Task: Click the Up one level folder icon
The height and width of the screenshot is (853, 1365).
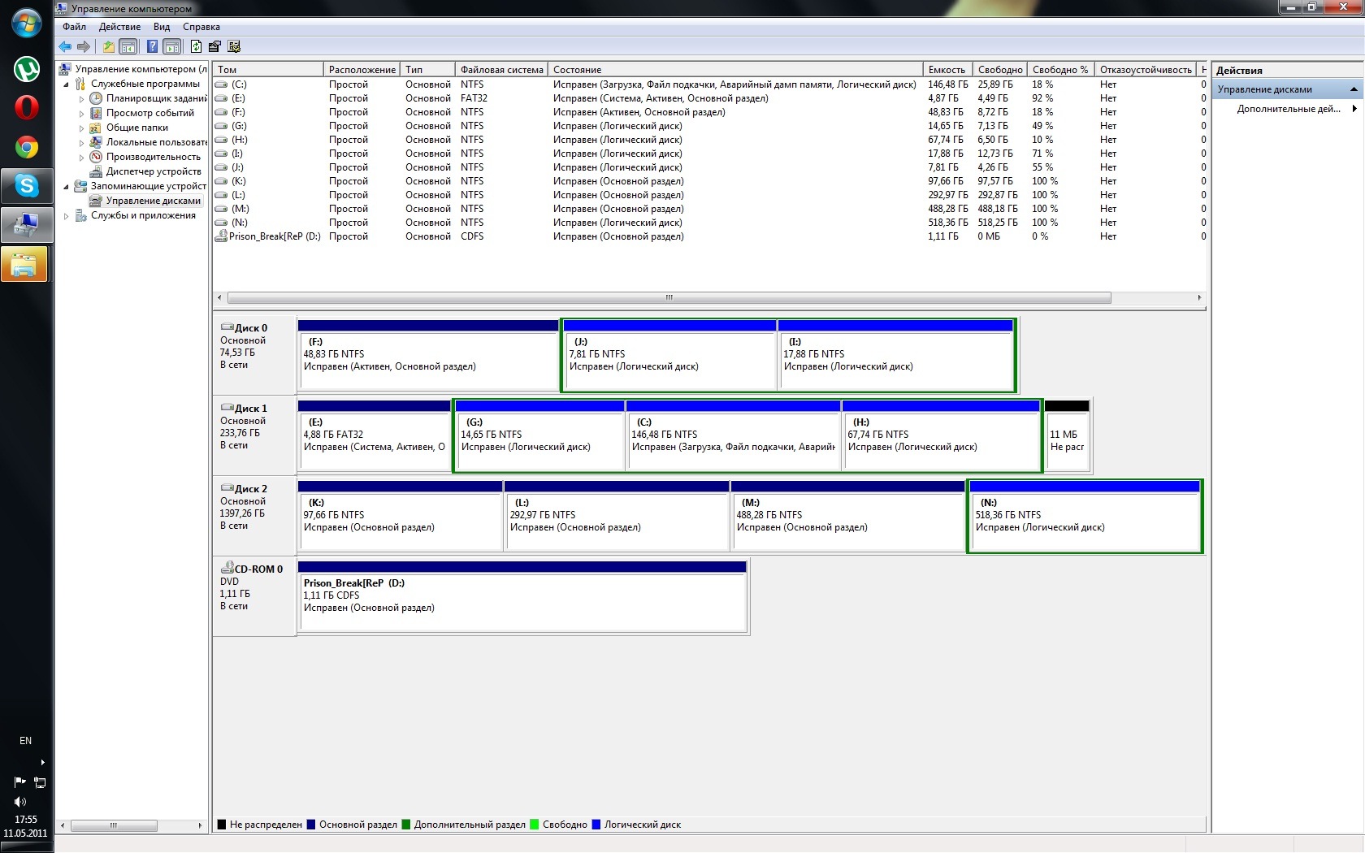Action: (x=108, y=46)
